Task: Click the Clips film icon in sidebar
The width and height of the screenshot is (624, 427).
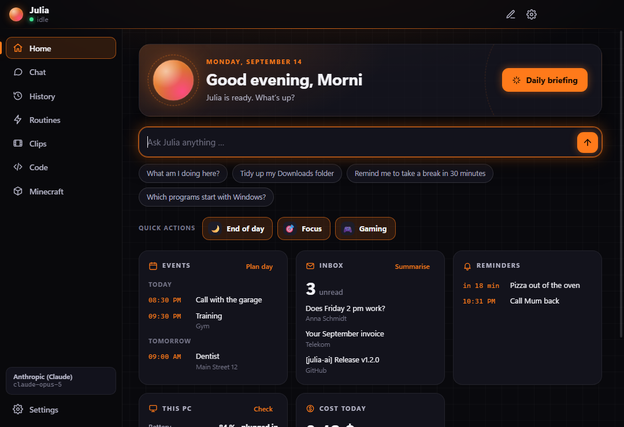Action: [18, 144]
